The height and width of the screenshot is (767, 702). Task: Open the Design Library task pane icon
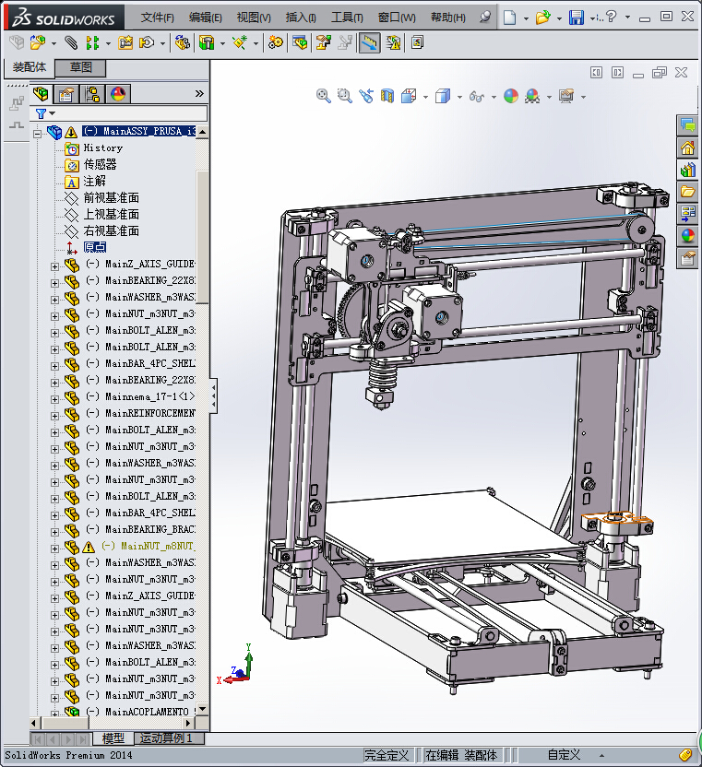687,170
